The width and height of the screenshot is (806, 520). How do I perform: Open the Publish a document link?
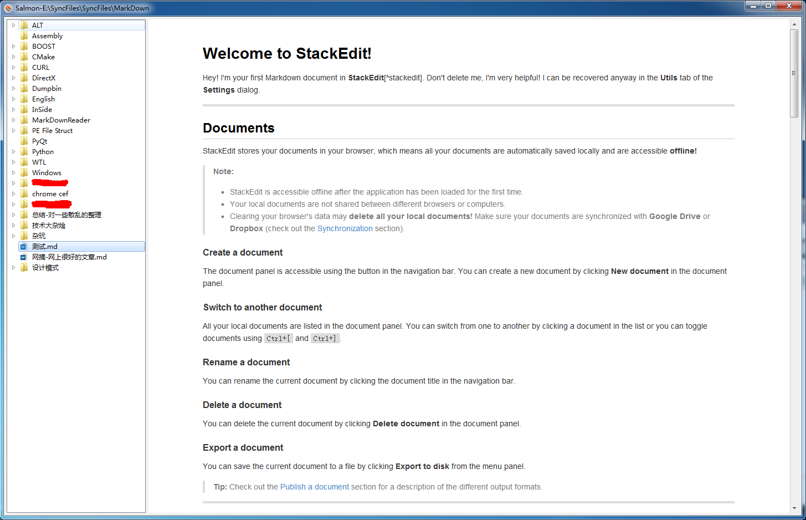(315, 487)
